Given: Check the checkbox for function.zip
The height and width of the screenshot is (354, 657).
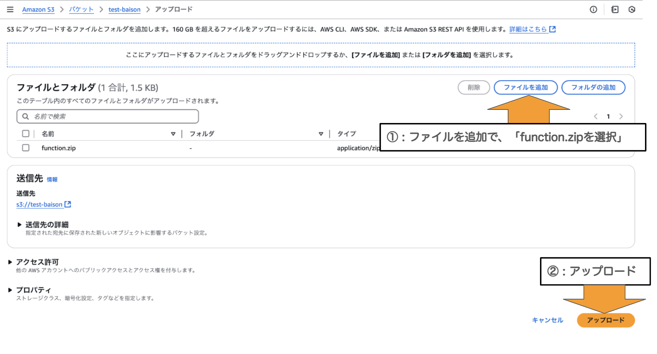Looking at the screenshot, I should (x=25, y=148).
